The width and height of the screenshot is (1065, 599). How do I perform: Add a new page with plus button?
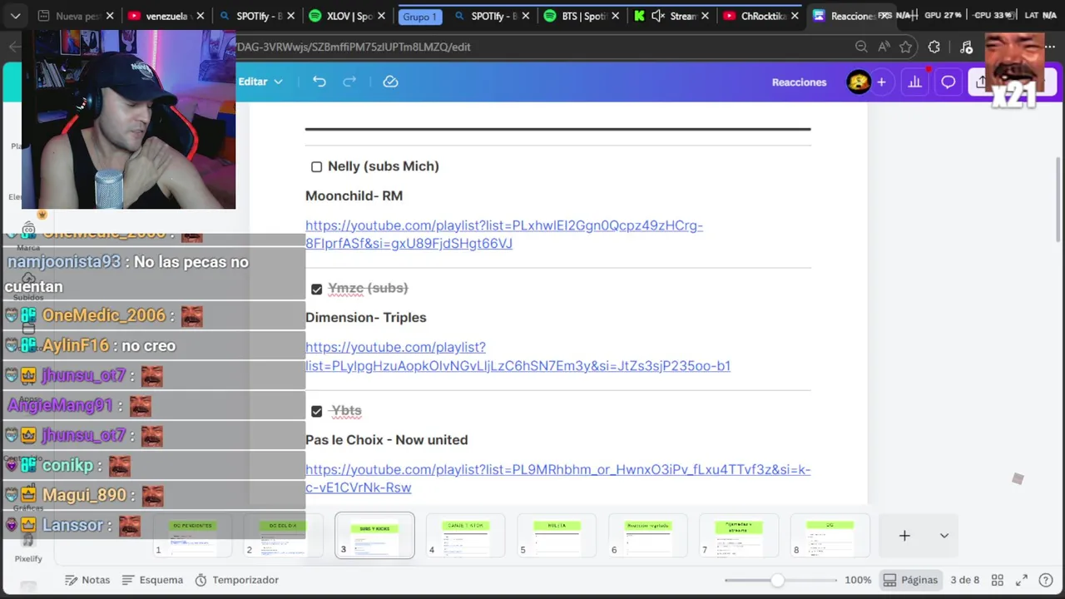click(x=904, y=536)
